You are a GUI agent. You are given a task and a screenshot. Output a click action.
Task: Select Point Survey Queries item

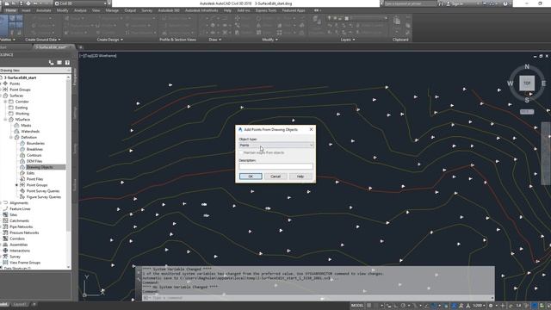pos(43,191)
